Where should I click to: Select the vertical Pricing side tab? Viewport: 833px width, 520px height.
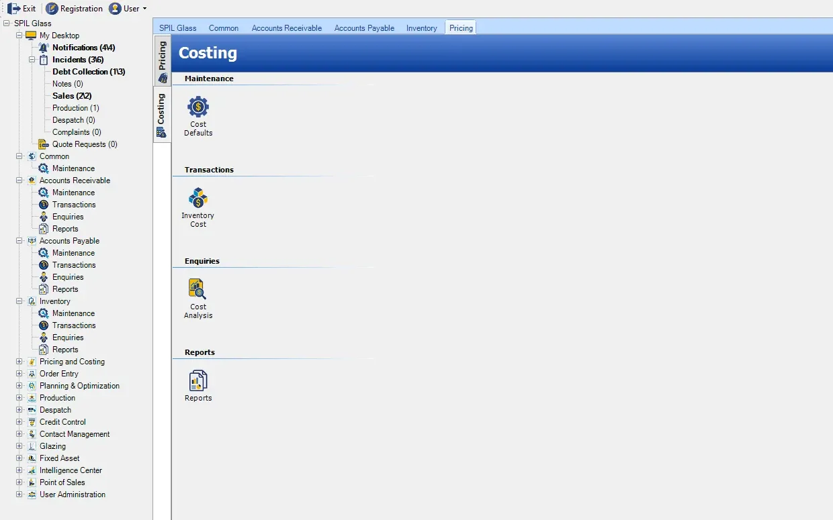point(162,62)
